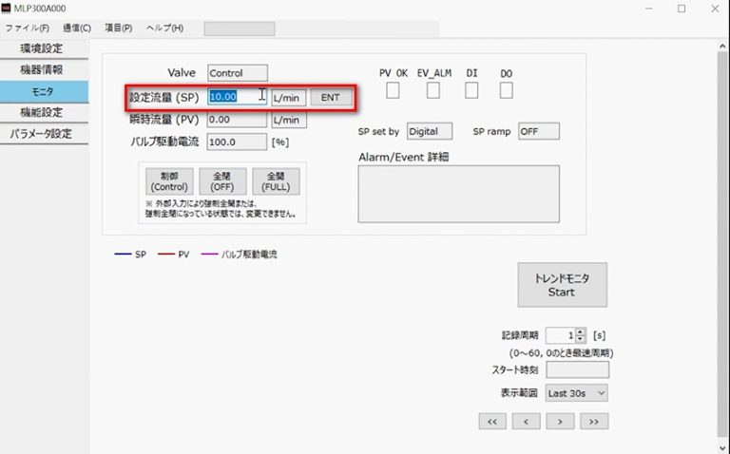
Task: Open the 通信(C) menu
Action: click(77, 28)
